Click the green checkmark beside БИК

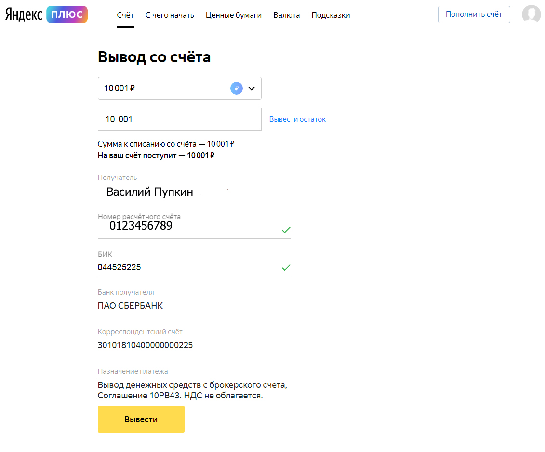pyautogui.click(x=286, y=268)
